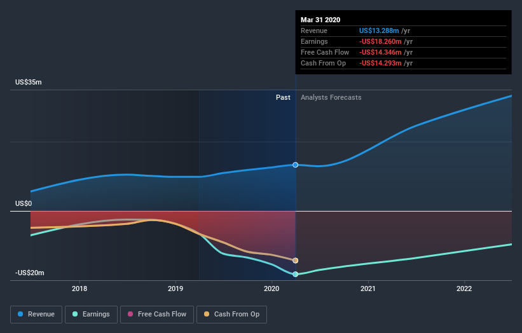This screenshot has width=522, height=333.
Task: Click the -US$20m y-axis label
Action: click(30, 273)
